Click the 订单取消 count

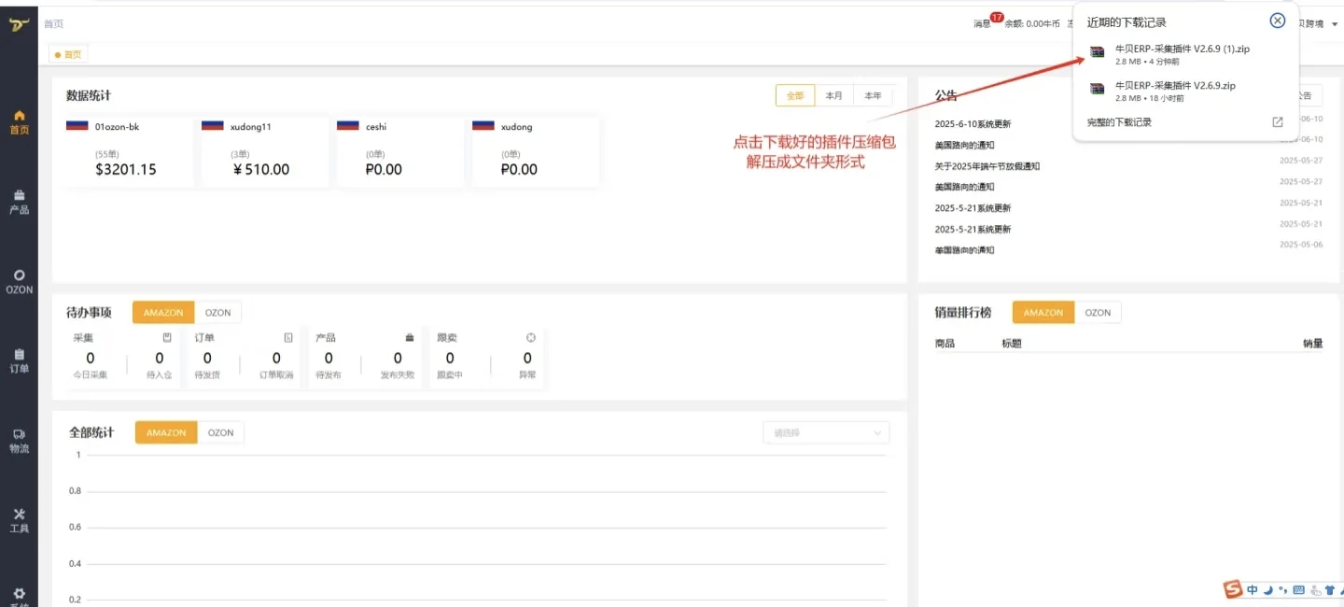click(x=276, y=358)
